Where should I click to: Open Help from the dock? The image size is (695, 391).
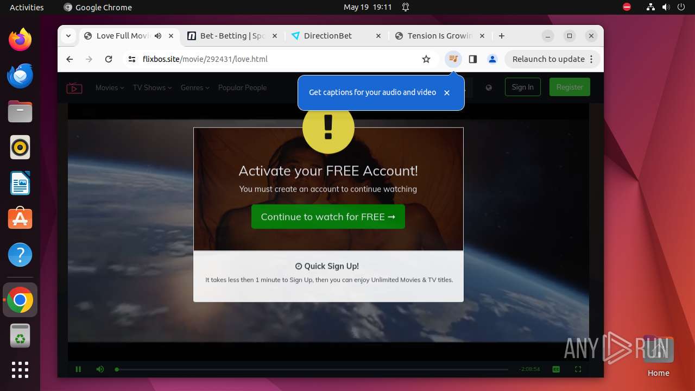[20, 255]
